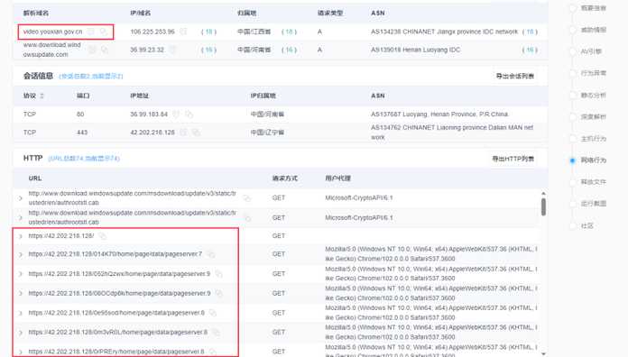Copy the 0m3vR0L pageserver.8 URL
This screenshot has width=628, height=357.
click(x=216, y=332)
